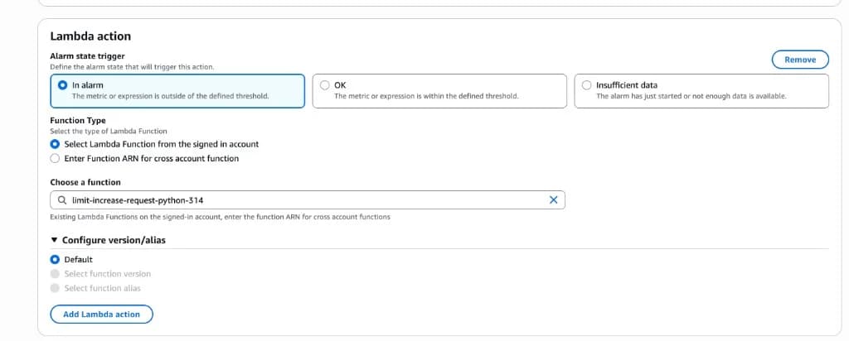
Task: Click the search magnifier in function field
Action: coord(62,200)
